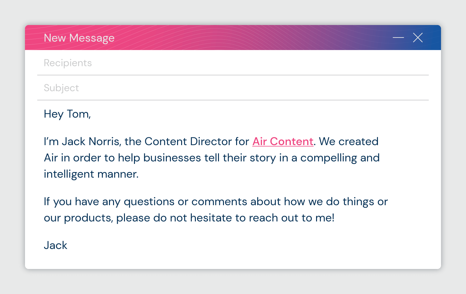Click empty body space below the signature
Viewport: 466px width, 294px height.
tap(219, 260)
